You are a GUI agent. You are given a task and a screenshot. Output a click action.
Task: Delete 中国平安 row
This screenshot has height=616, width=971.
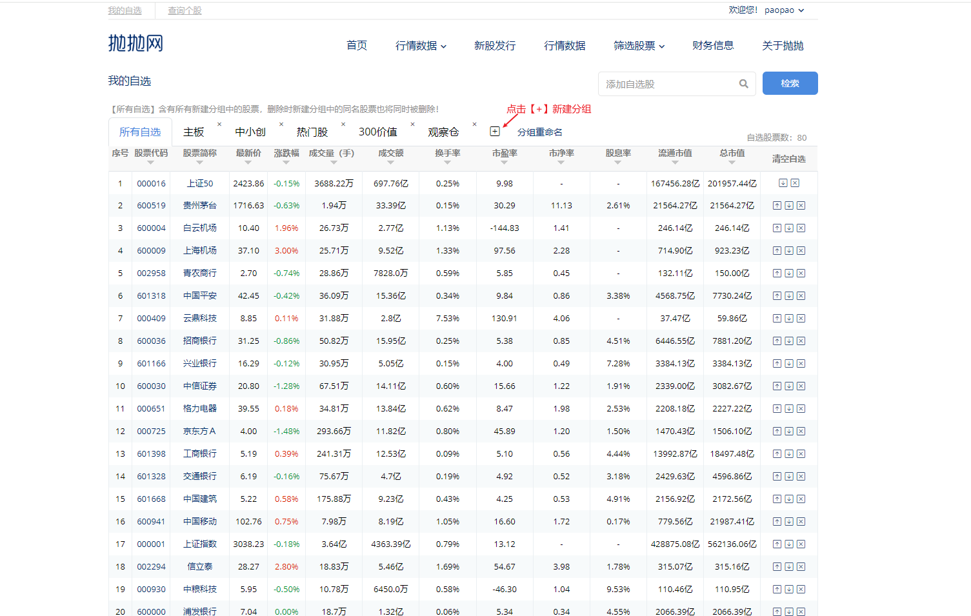pos(801,296)
